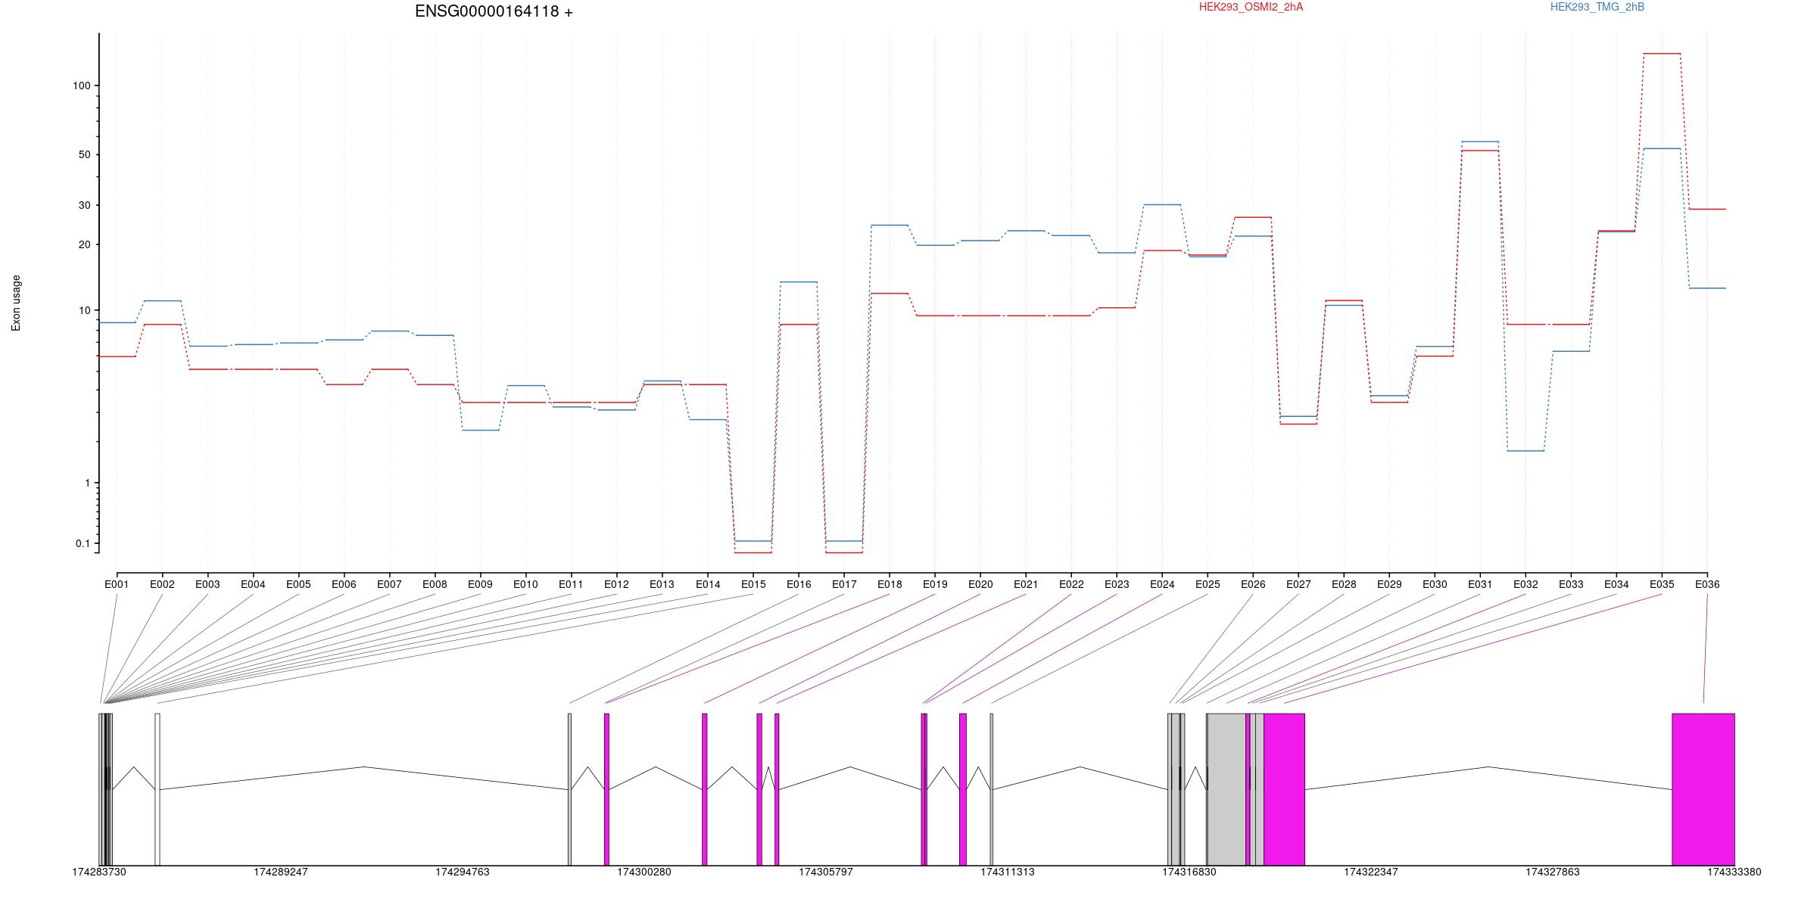Image resolution: width=1817 pixels, height=908 pixels.
Task: Click exon label E010
Action: (525, 584)
